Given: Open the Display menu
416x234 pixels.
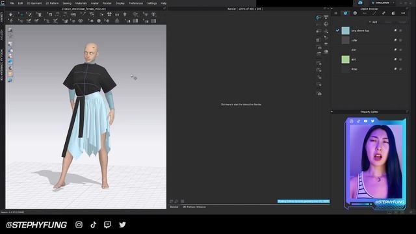Looking at the screenshot, I should click(x=120, y=3).
